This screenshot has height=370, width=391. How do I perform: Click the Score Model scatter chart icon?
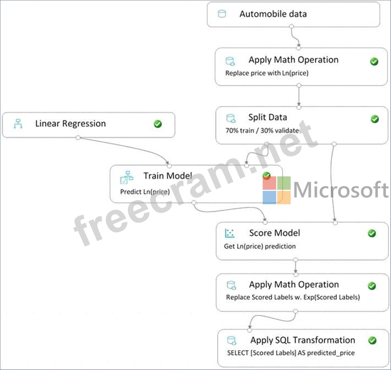click(230, 233)
